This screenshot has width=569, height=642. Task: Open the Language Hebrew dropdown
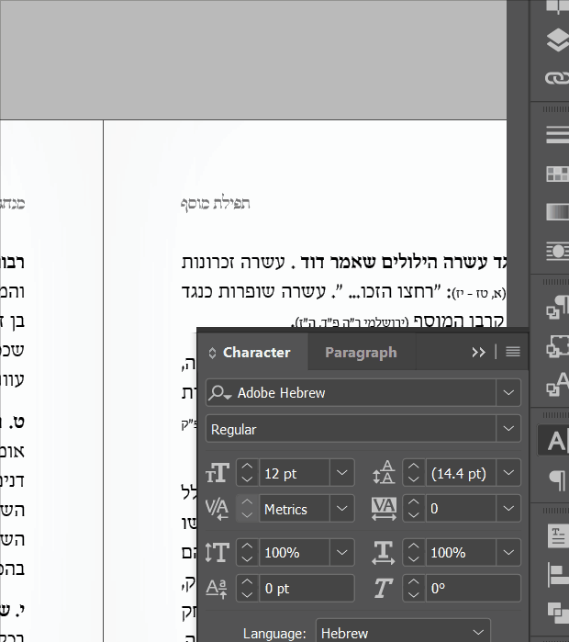point(478,632)
